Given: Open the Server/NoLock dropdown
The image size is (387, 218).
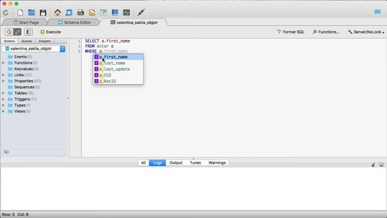Looking at the screenshot, I should [x=366, y=32].
